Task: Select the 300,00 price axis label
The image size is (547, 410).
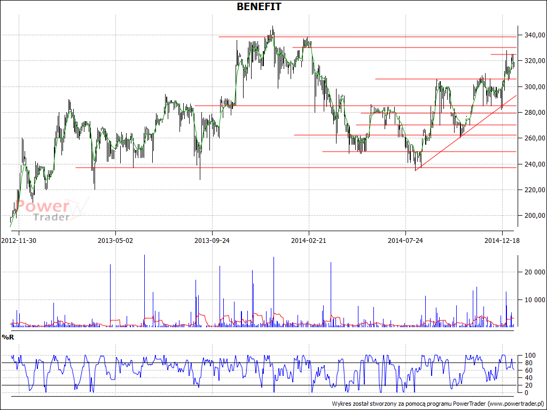Action: (x=535, y=87)
